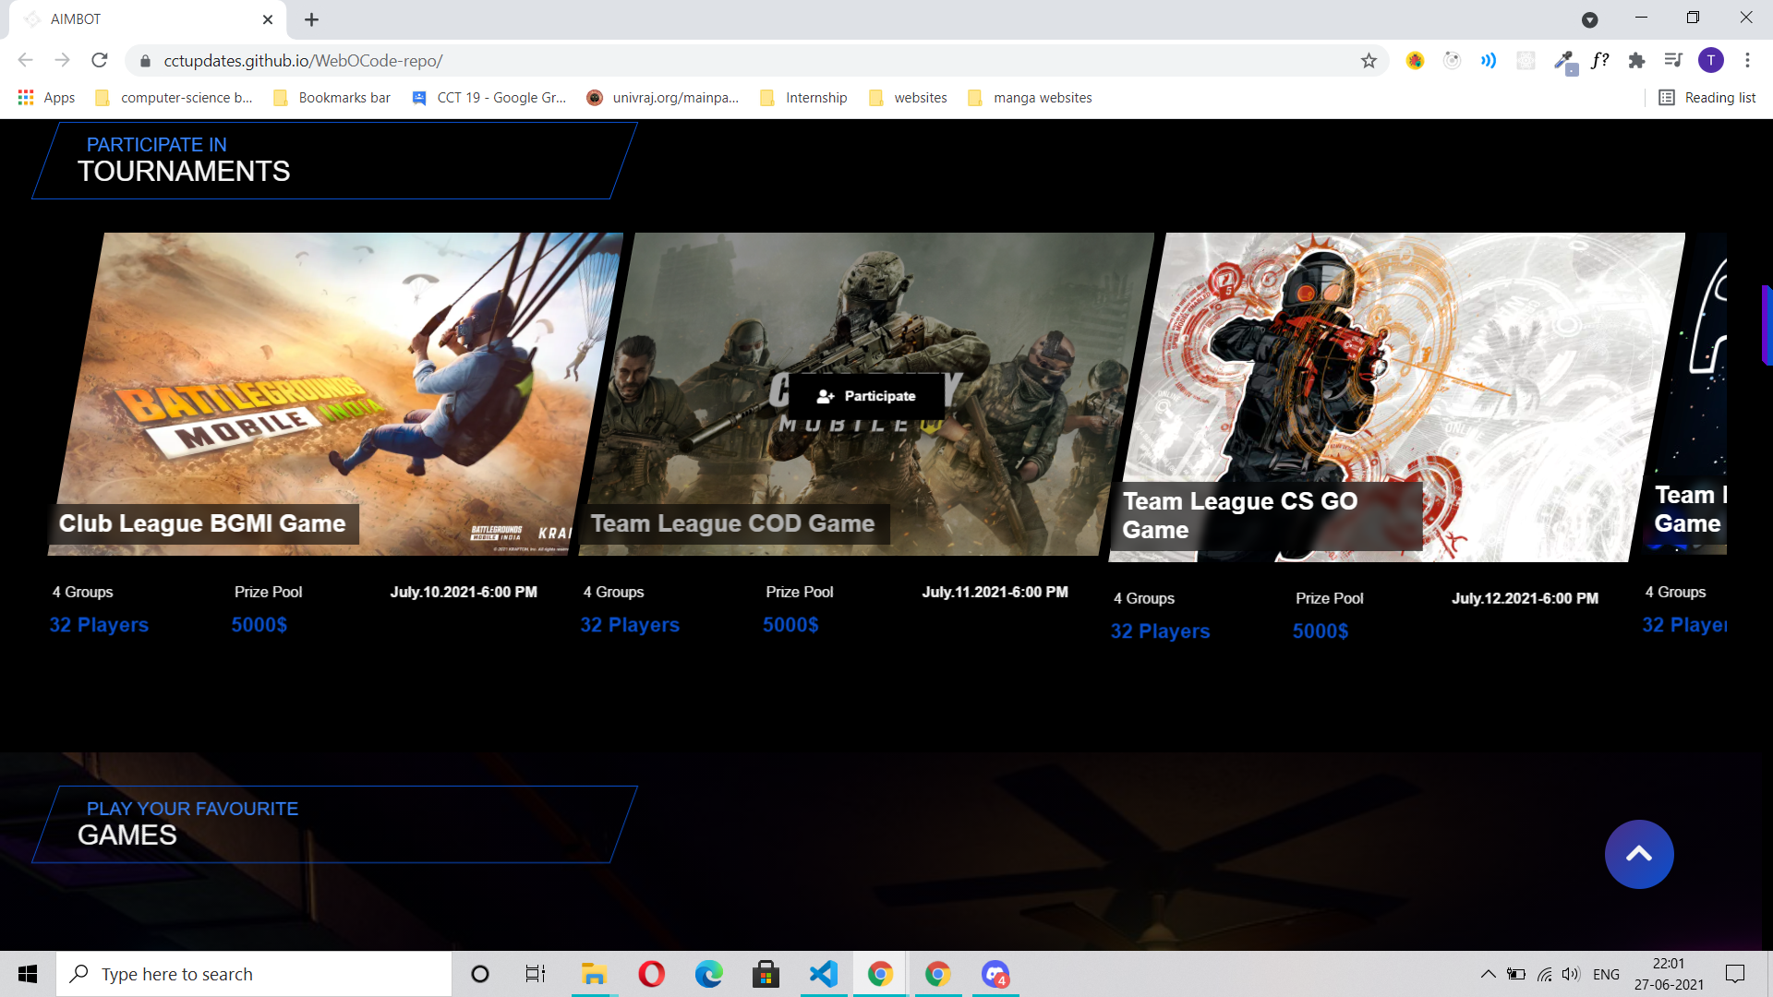
Task: Open Team League CS GO Game thumbnail
Action: [1397, 397]
